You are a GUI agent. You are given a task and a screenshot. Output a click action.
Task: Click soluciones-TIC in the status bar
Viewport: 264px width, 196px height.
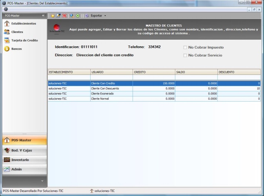pos(104,191)
